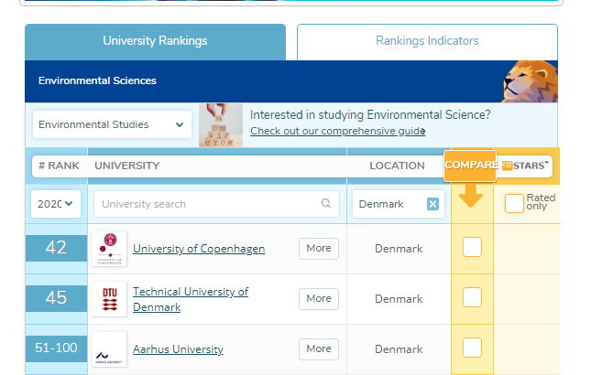Click rank 45 cell
The height and width of the screenshot is (375, 591).
(x=56, y=298)
